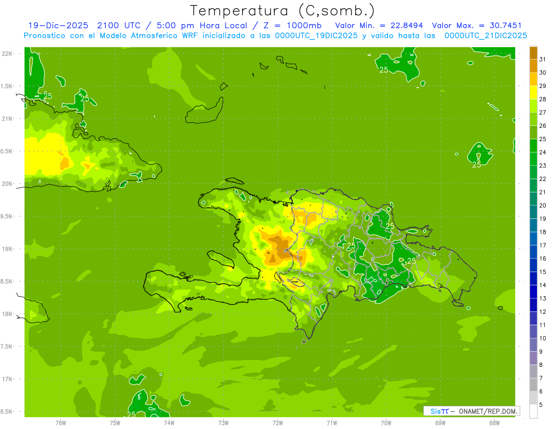This screenshot has height=429, width=555.
Task: Pick the green swatch between 24 and 25
Action: tap(533, 145)
